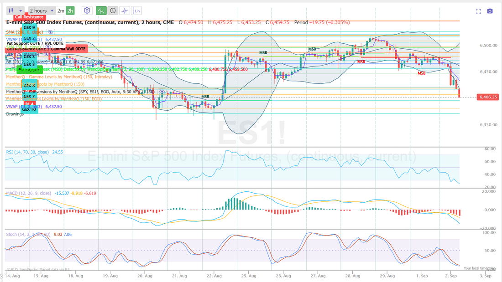Click the RSI (14, 70, 30, close) label
502x282 pixels.
[27, 152]
